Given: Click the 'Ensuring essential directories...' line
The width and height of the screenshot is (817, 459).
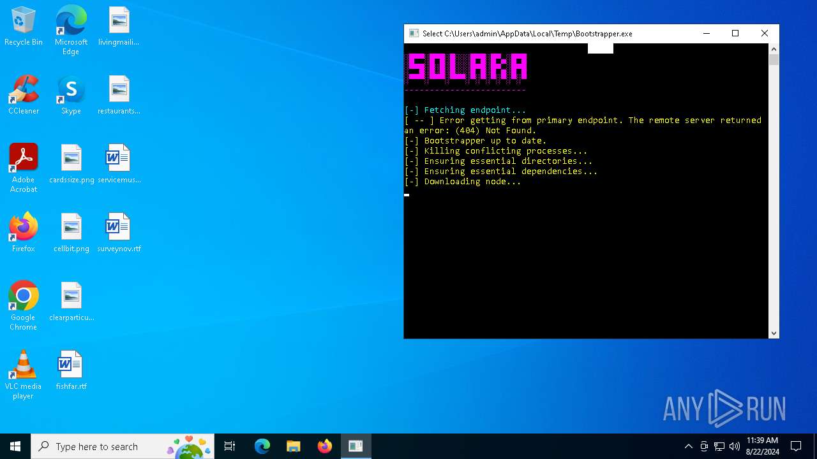Looking at the screenshot, I should click(x=498, y=161).
